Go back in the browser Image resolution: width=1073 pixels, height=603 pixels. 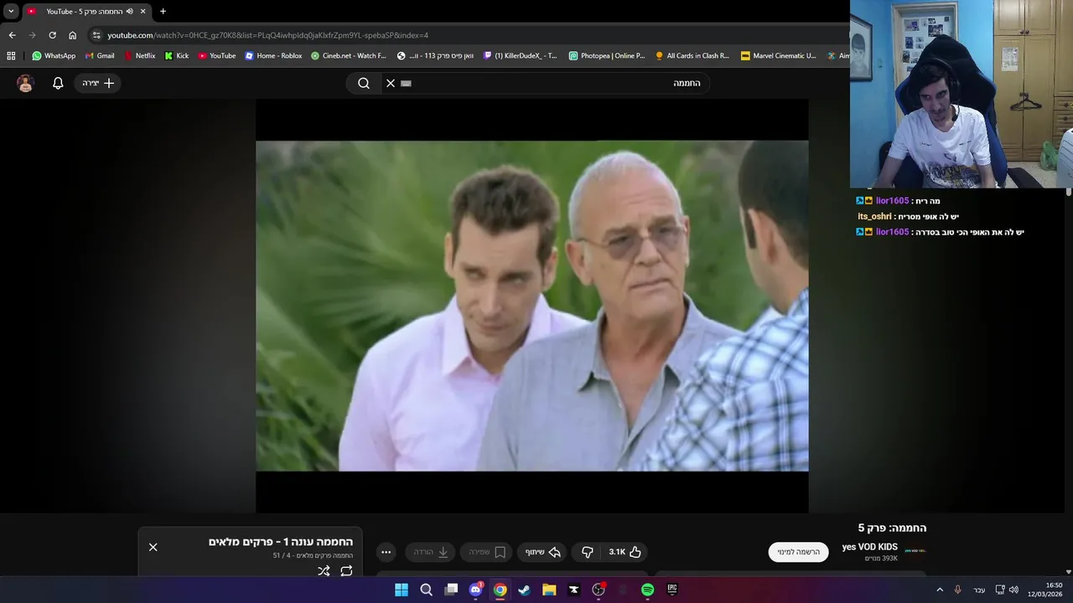click(x=12, y=35)
